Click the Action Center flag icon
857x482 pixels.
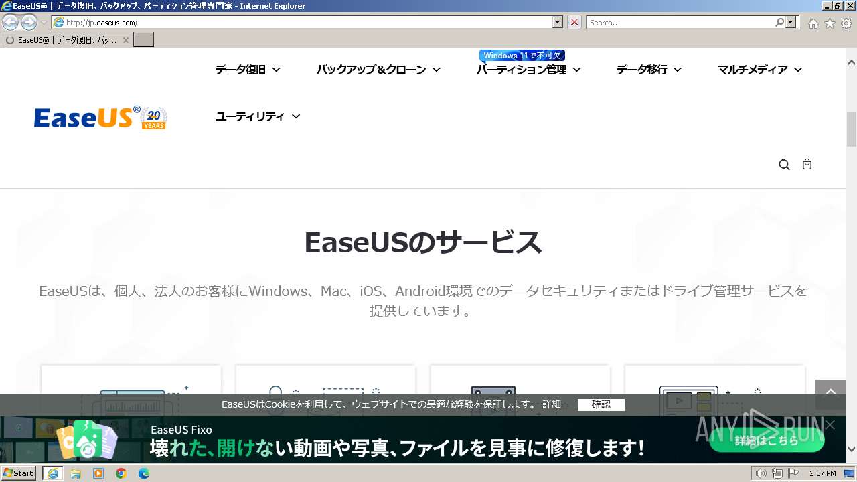tap(793, 473)
